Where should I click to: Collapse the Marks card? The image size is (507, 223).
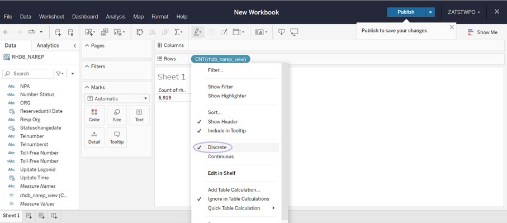point(87,87)
